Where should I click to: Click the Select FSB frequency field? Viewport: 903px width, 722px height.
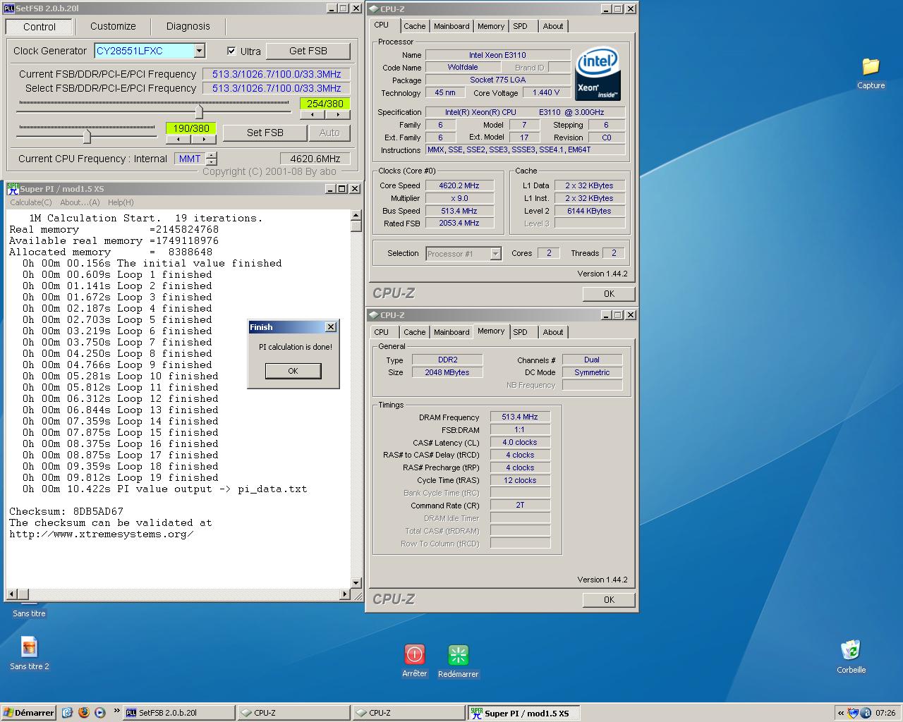pos(277,88)
